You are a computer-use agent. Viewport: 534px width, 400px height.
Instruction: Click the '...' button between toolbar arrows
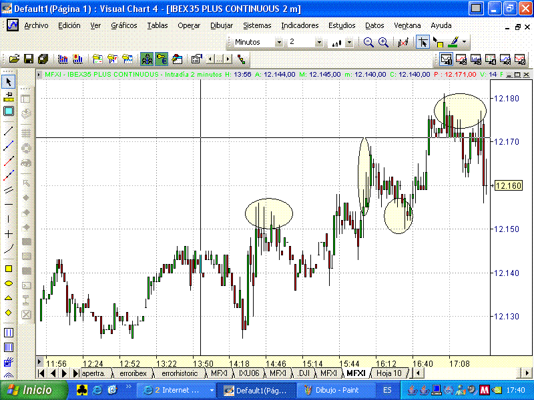[x=219, y=59]
